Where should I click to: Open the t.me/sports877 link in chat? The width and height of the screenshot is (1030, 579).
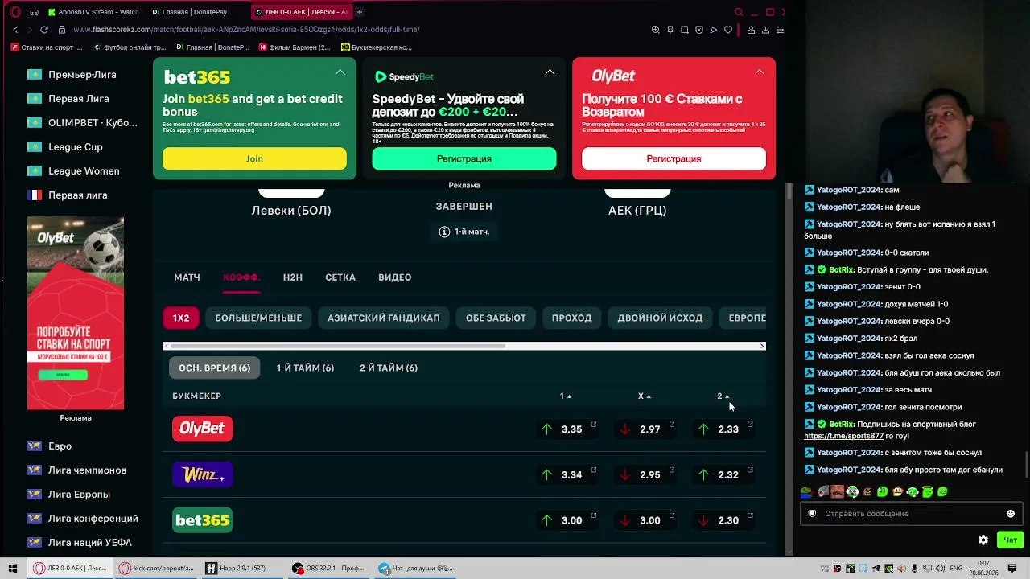click(x=843, y=436)
